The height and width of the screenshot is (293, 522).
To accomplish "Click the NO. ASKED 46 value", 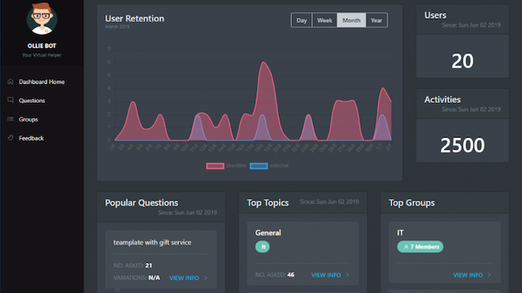I will (291, 274).
